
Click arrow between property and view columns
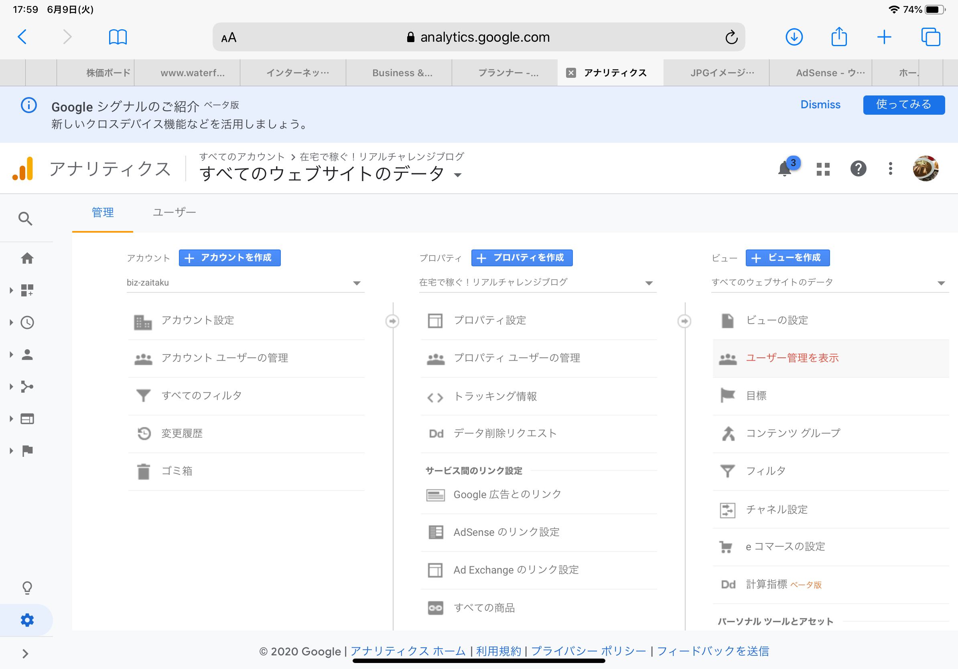(x=684, y=321)
